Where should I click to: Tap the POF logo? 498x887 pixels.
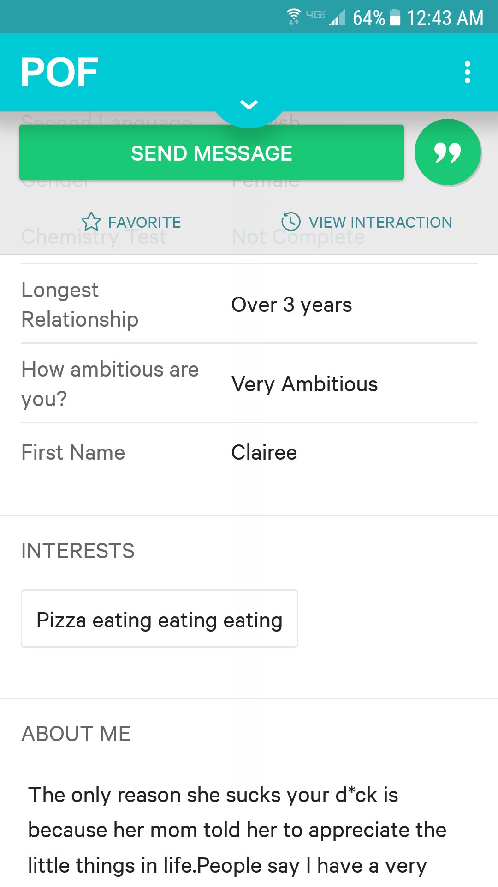[x=59, y=73]
